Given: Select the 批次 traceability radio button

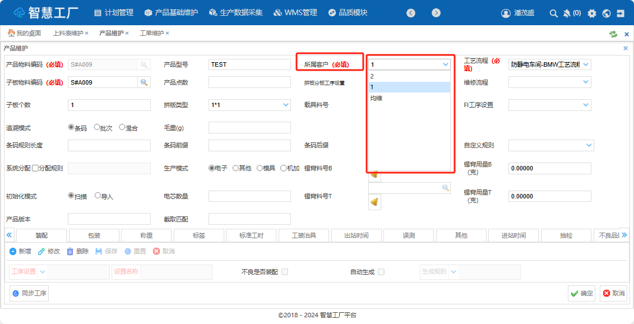Looking at the screenshot, I should [x=97, y=127].
